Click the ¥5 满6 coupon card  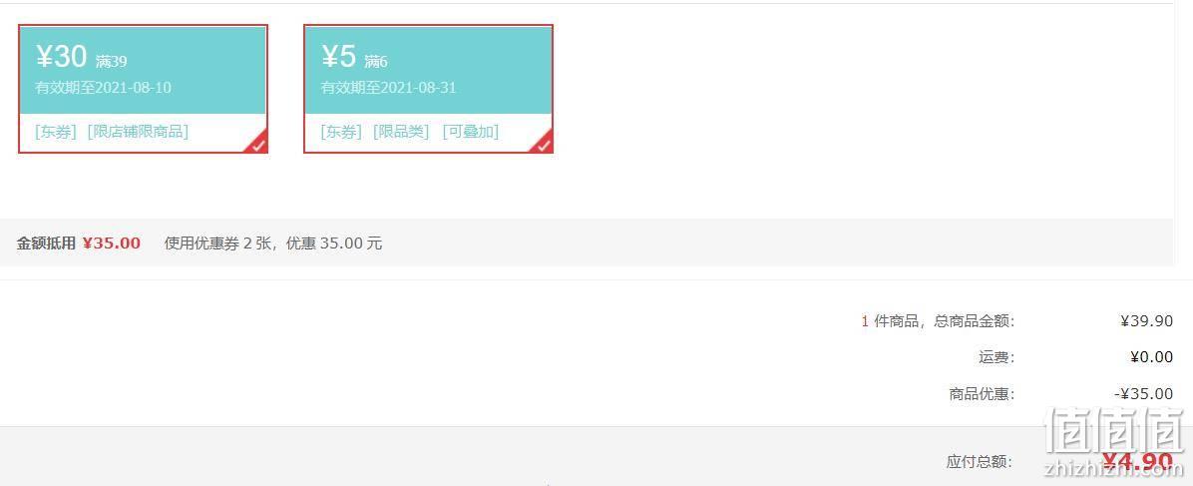click(x=428, y=89)
